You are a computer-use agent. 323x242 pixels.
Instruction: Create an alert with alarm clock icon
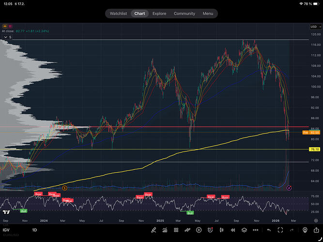coord(211,230)
